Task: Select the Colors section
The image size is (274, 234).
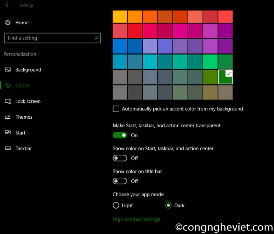Action: (x=22, y=85)
